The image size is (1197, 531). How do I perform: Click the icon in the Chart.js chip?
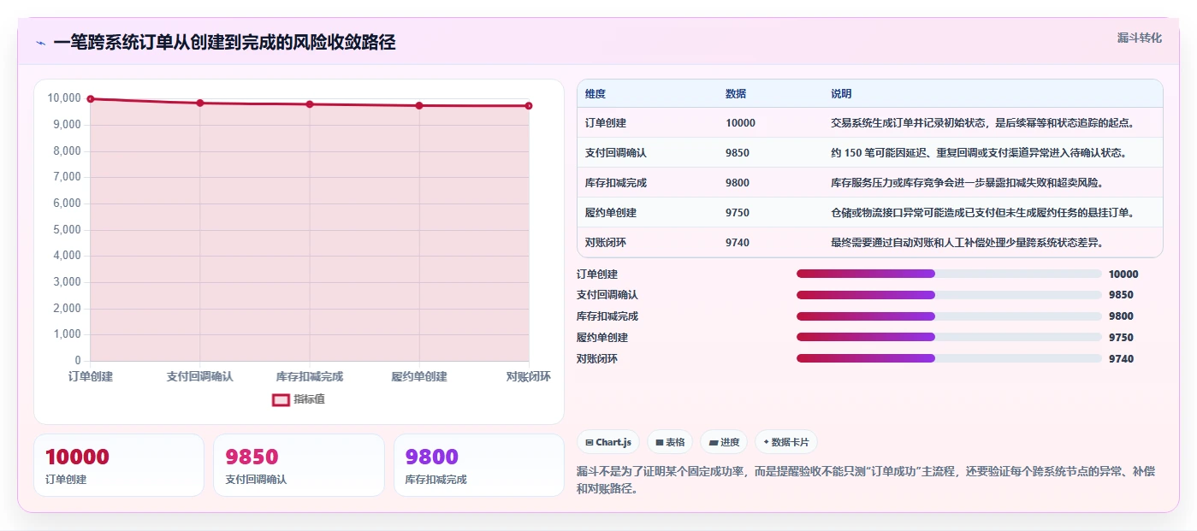click(590, 442)
